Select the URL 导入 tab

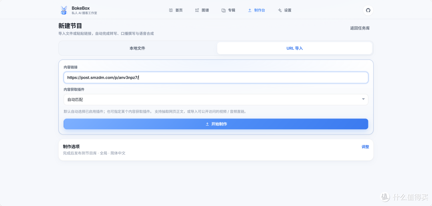(294, 48)
